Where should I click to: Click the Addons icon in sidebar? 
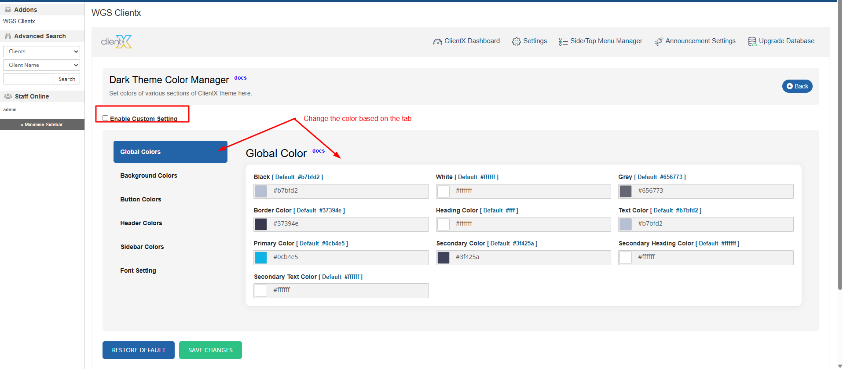click(x=8, y=10)
